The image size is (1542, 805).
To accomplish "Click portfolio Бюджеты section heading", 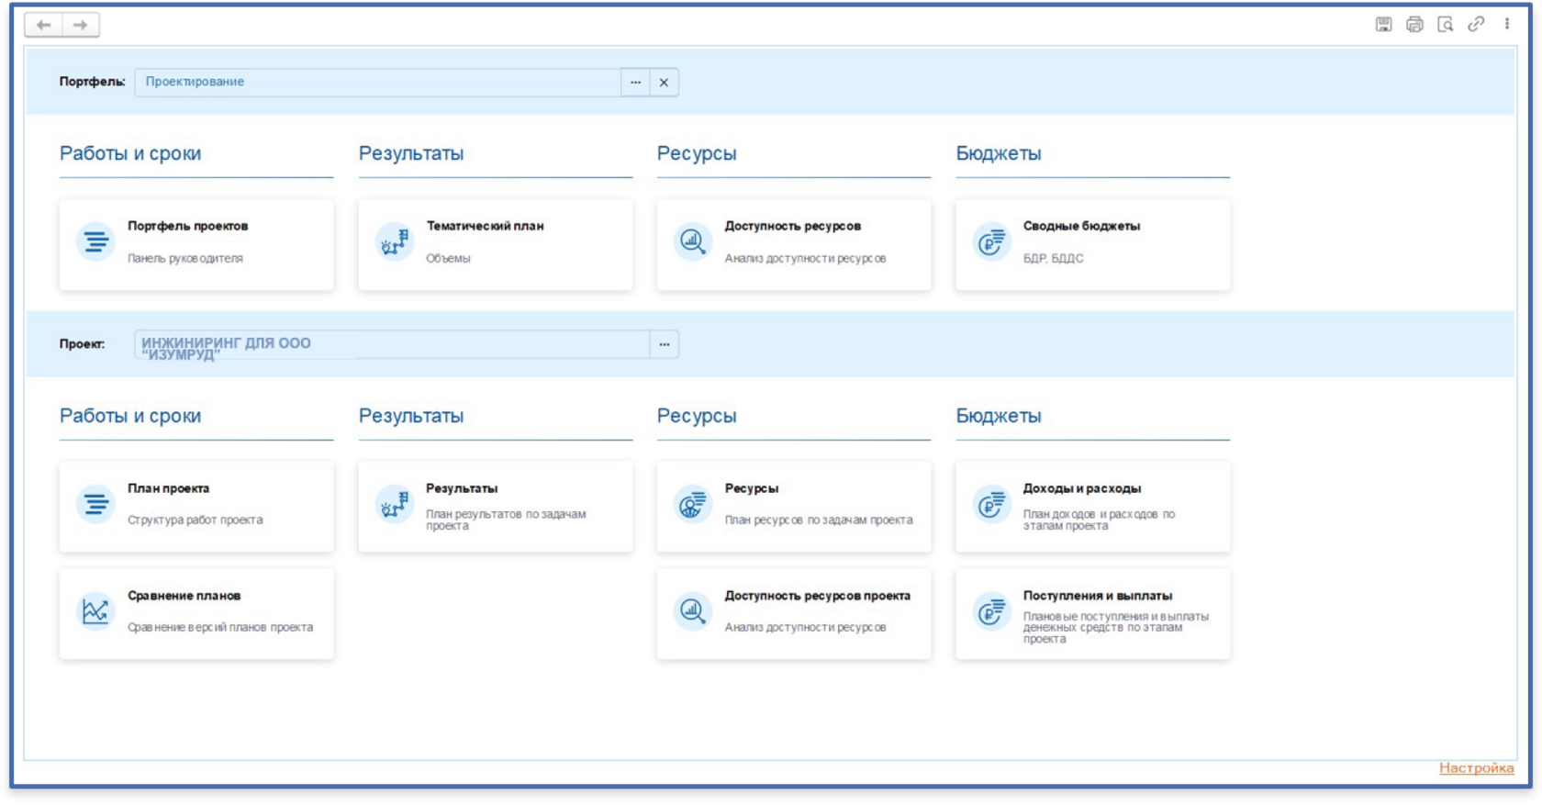I will 999,153.
